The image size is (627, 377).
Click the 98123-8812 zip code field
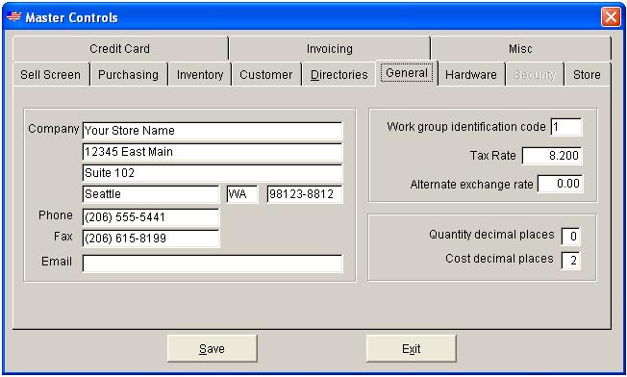tap(305, 194)
